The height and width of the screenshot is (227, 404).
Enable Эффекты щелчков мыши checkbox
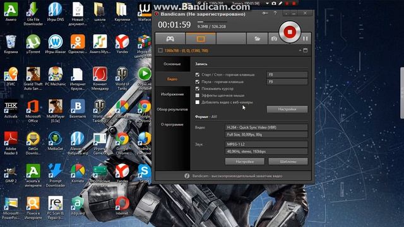[x=198, y=95]
